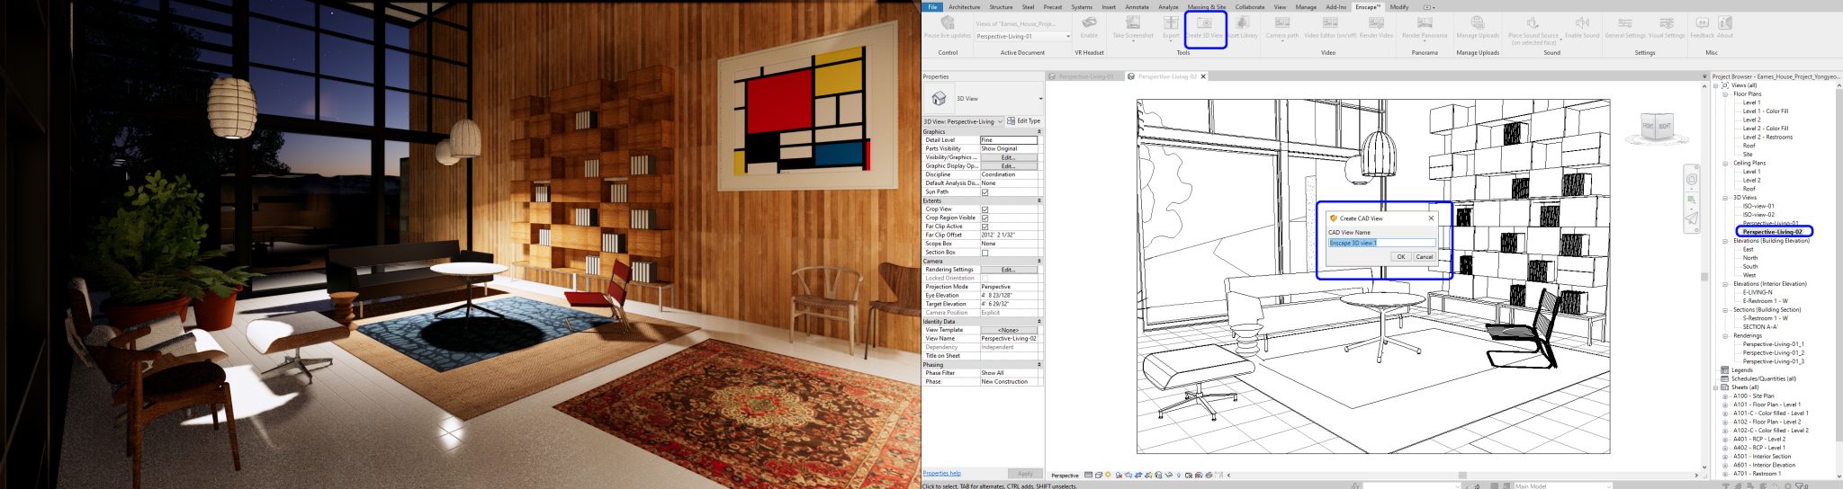1843x489 pixels.
Task: Click the Render Video icon
Action: click(1376, 22)
